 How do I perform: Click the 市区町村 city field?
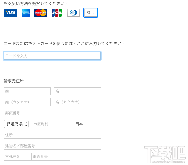(52, 124)
